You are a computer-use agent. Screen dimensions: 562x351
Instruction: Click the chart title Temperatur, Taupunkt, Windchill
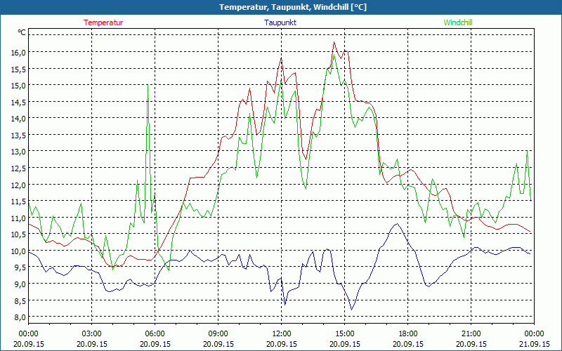click(293, 7)
